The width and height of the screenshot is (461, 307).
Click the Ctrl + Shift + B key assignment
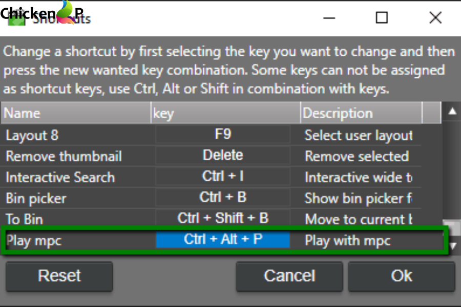pyautogui.click(x=223, y=218)
